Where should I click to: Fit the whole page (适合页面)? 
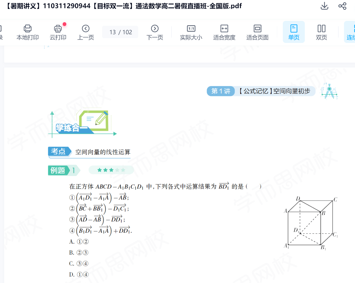coord(257,32)
